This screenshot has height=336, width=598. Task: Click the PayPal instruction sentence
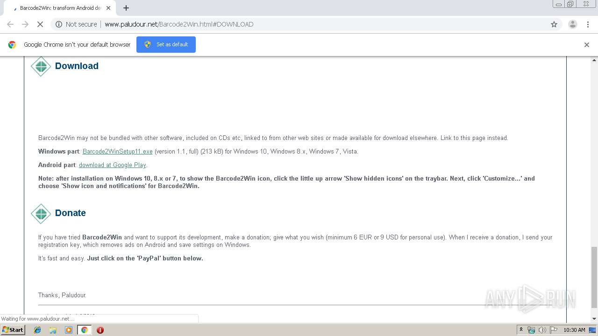coord(145,259)
